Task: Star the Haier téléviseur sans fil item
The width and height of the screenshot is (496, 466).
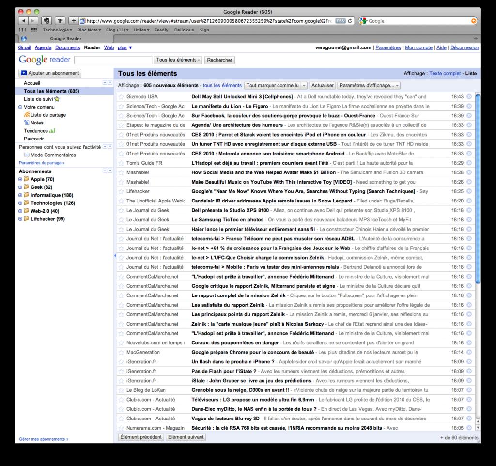Action: [121, 229]
